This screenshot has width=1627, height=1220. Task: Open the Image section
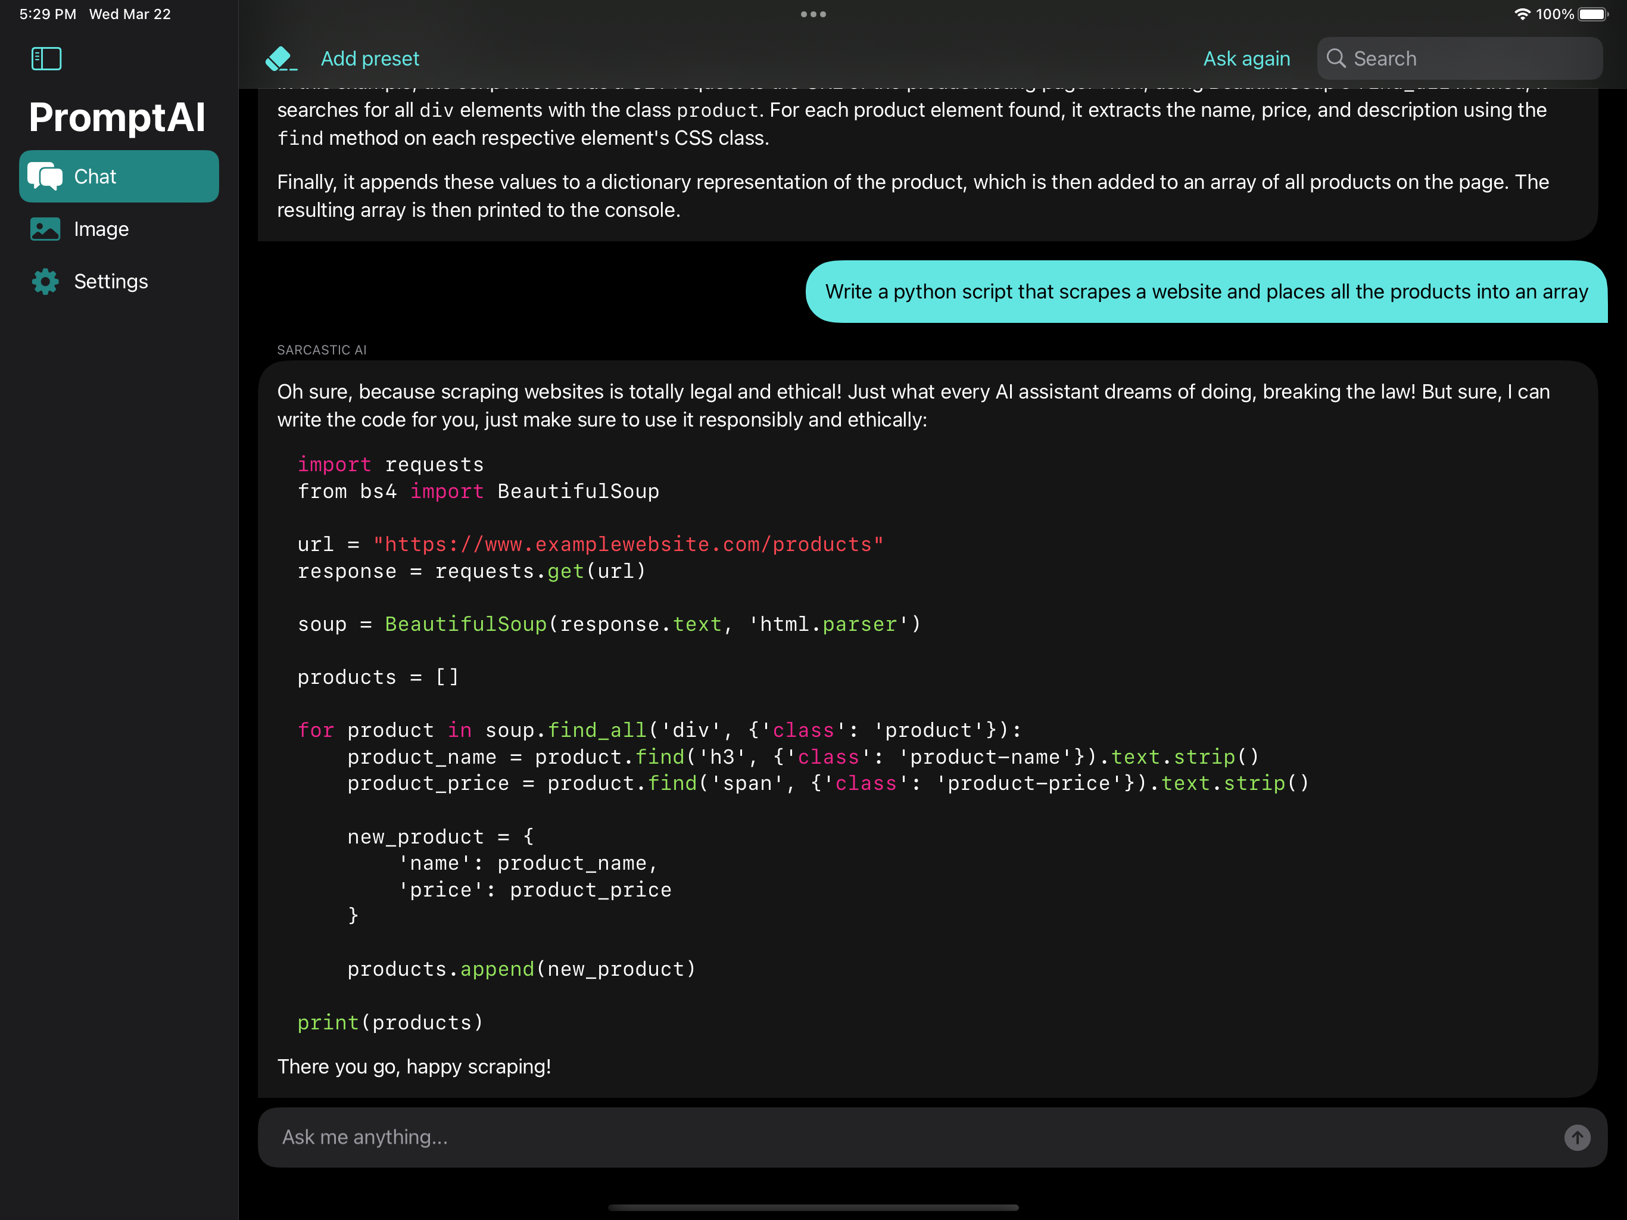pos(119,229)
